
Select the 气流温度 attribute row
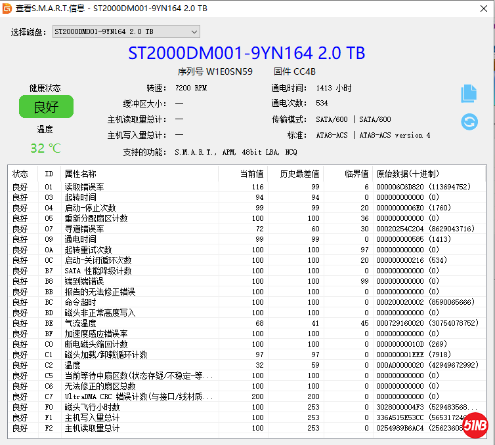click(80, 323)
